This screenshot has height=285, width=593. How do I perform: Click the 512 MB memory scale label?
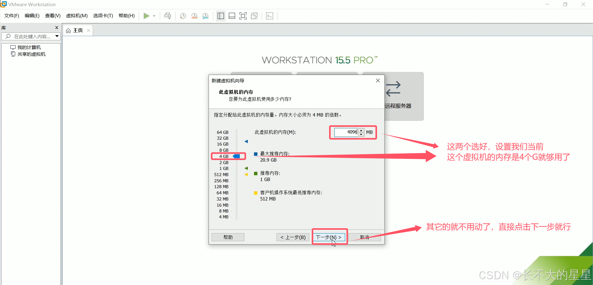221,175
